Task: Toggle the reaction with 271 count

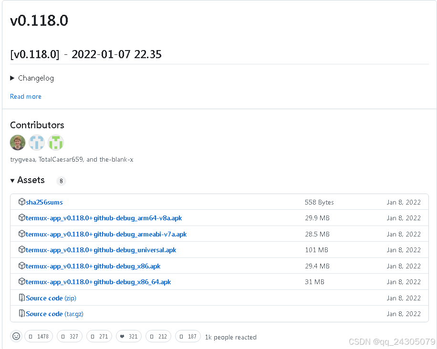Action: pyautogui.click(x=99, y=337)
